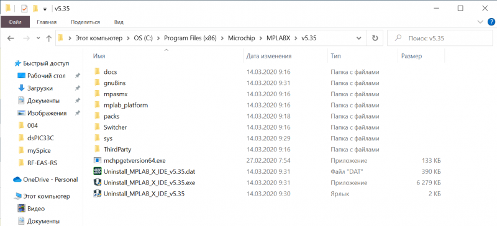The image size is (497, 226).
Task: Open the address bar history dropdown
Action: coord(359,38)
